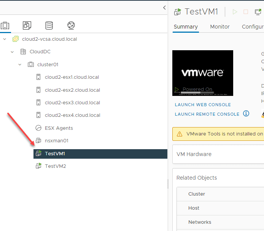
Task: Click the Launch Web Console link
Action: (203, 105)
